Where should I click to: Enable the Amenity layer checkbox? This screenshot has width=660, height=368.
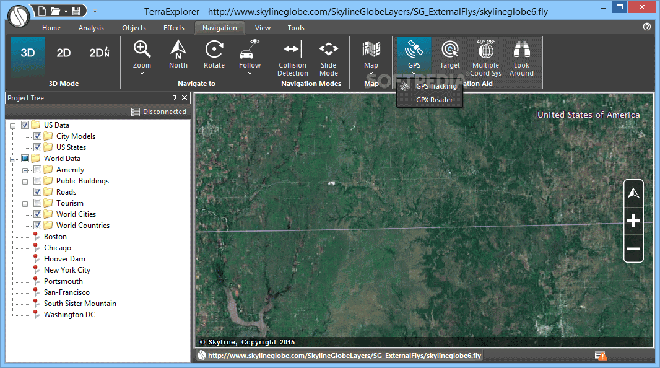coord(38,170)
